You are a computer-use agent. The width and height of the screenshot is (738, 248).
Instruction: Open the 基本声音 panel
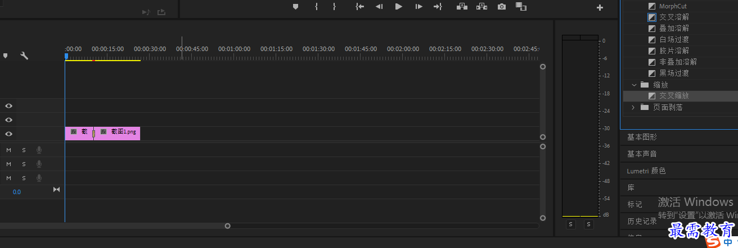642,154
